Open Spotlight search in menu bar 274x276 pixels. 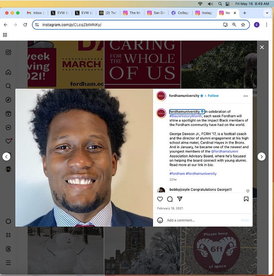click(220, 4)
